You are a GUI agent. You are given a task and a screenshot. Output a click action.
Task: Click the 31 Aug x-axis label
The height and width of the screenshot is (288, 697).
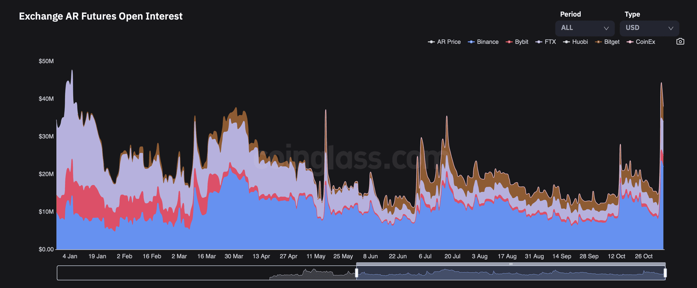pos(534,256)
